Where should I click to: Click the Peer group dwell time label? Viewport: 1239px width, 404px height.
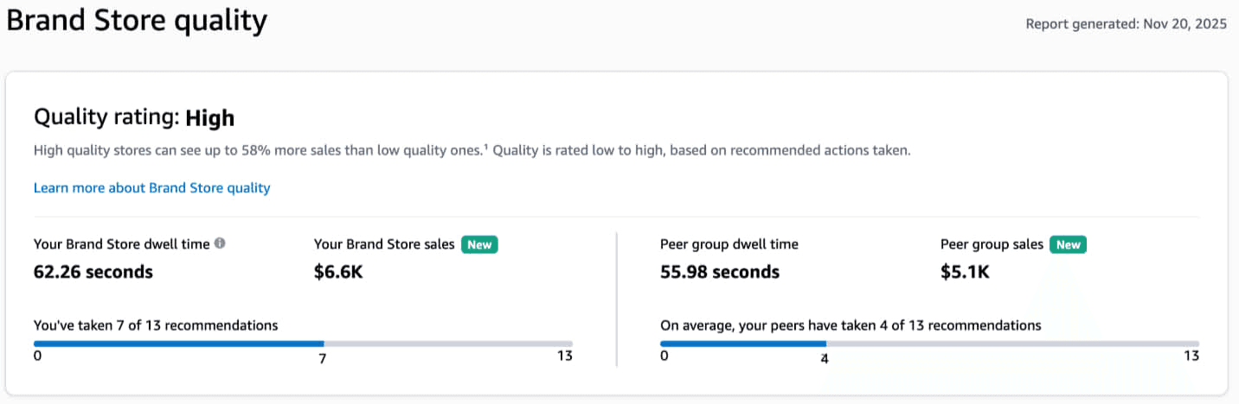coord(729,244)
